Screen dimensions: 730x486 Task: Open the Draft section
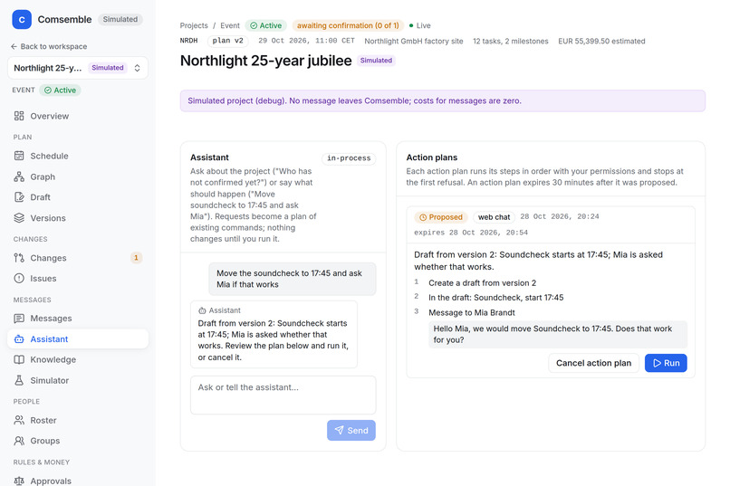click(78, 197)
